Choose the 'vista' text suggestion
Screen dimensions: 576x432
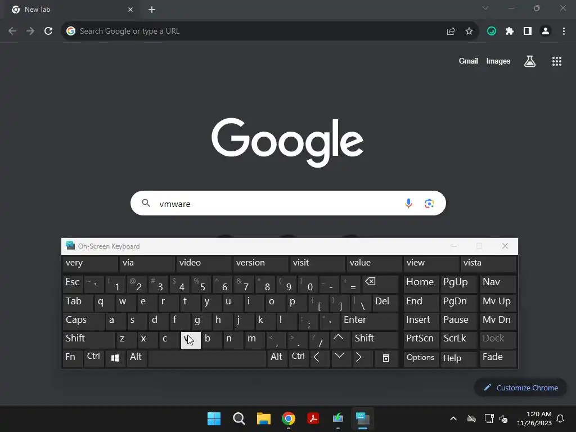pos(488,263)
